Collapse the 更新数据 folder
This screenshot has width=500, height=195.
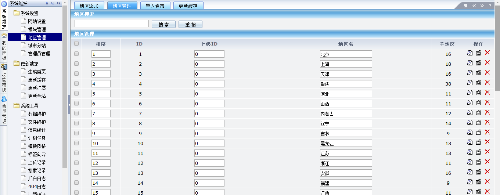point(17,64)
